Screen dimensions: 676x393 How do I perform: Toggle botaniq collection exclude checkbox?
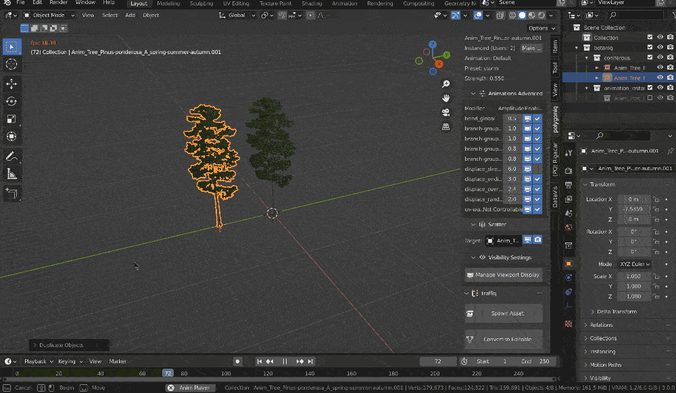coord(650,47)
